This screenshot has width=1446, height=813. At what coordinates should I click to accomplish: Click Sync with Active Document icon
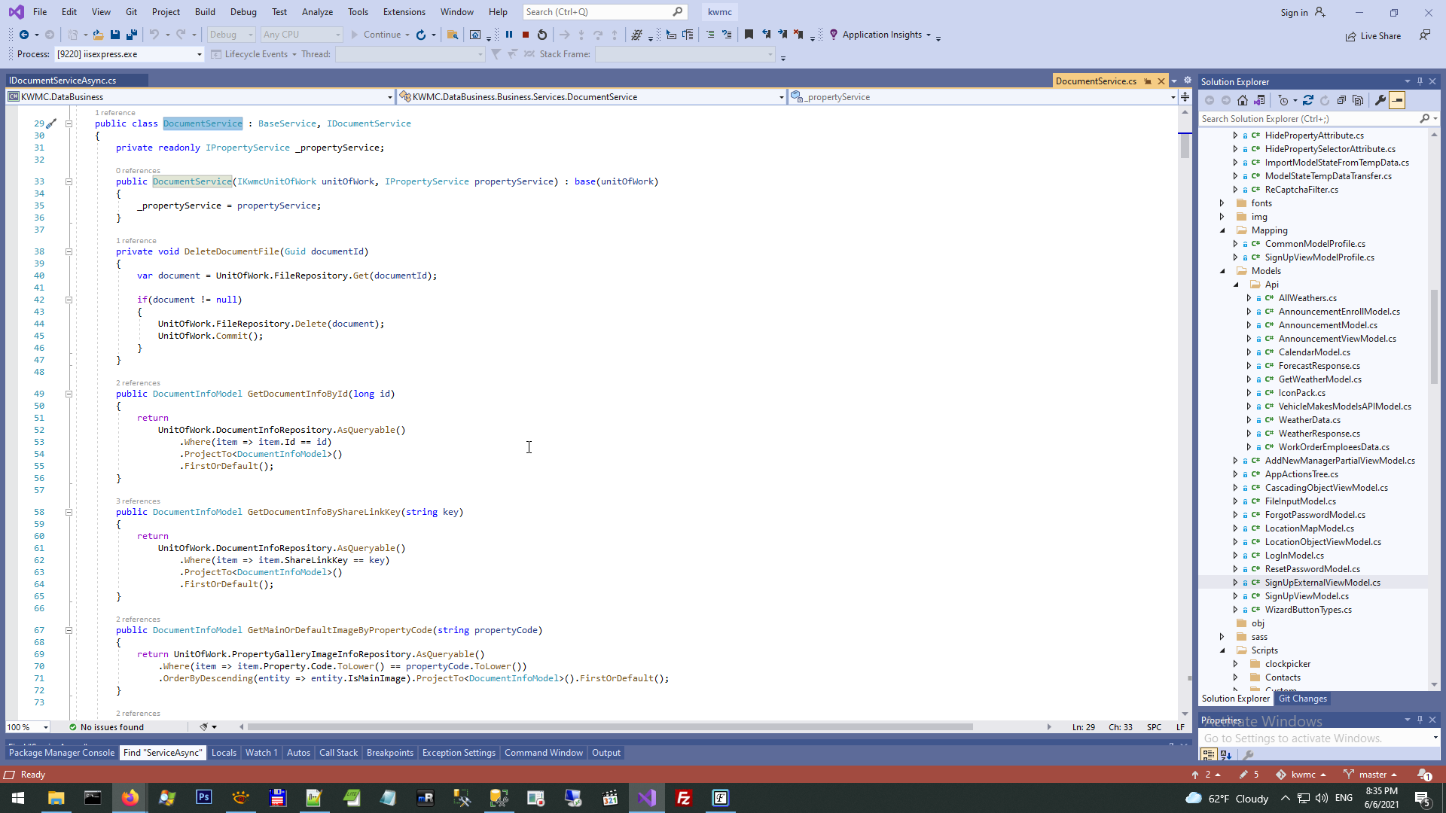[1308, 100]
